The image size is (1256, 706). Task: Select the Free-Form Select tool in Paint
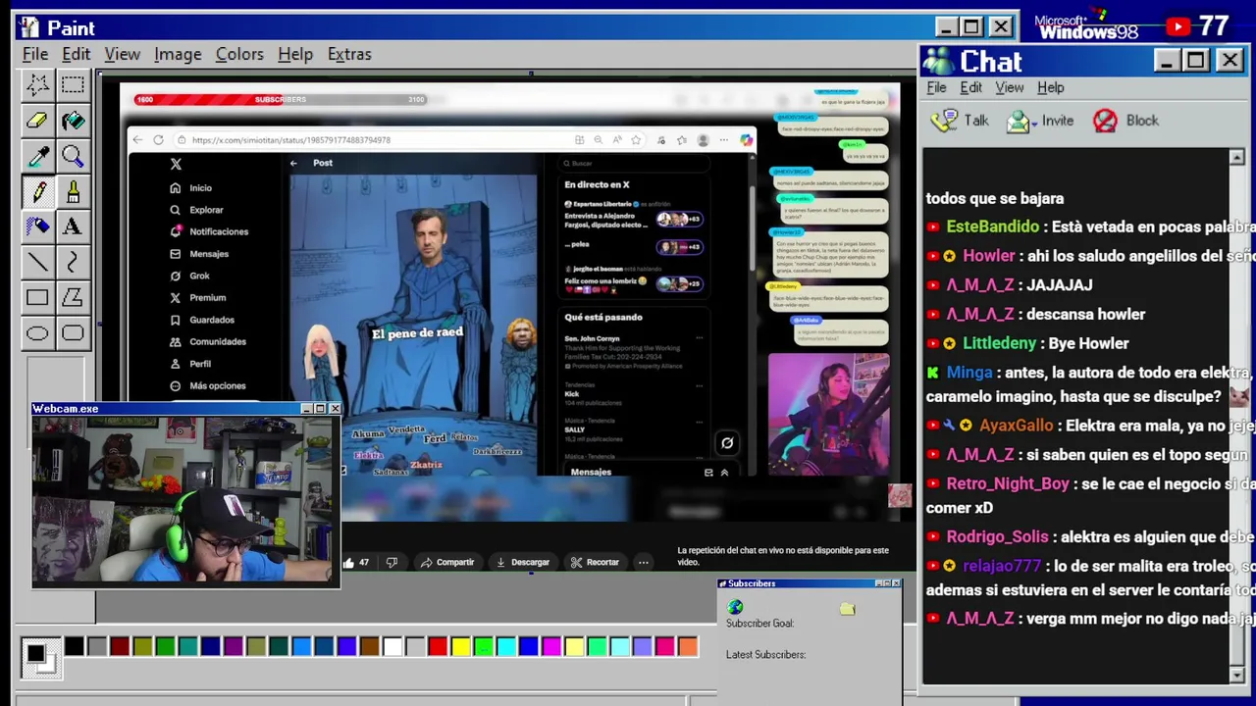37,84
